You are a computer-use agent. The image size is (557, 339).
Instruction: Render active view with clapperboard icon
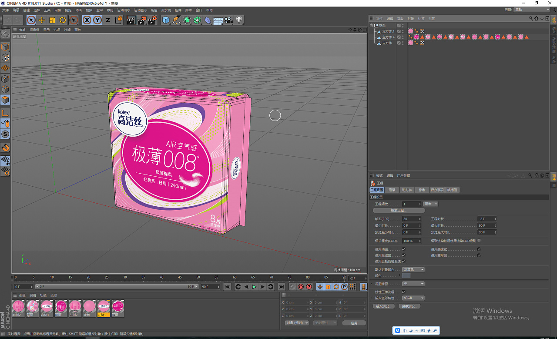(131, 20)
